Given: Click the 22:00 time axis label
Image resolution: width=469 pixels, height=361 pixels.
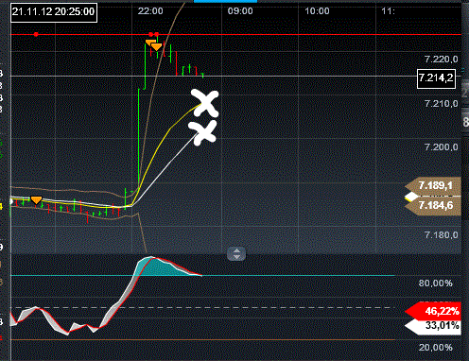Looking at the screenshot, I should click(150, 11).
